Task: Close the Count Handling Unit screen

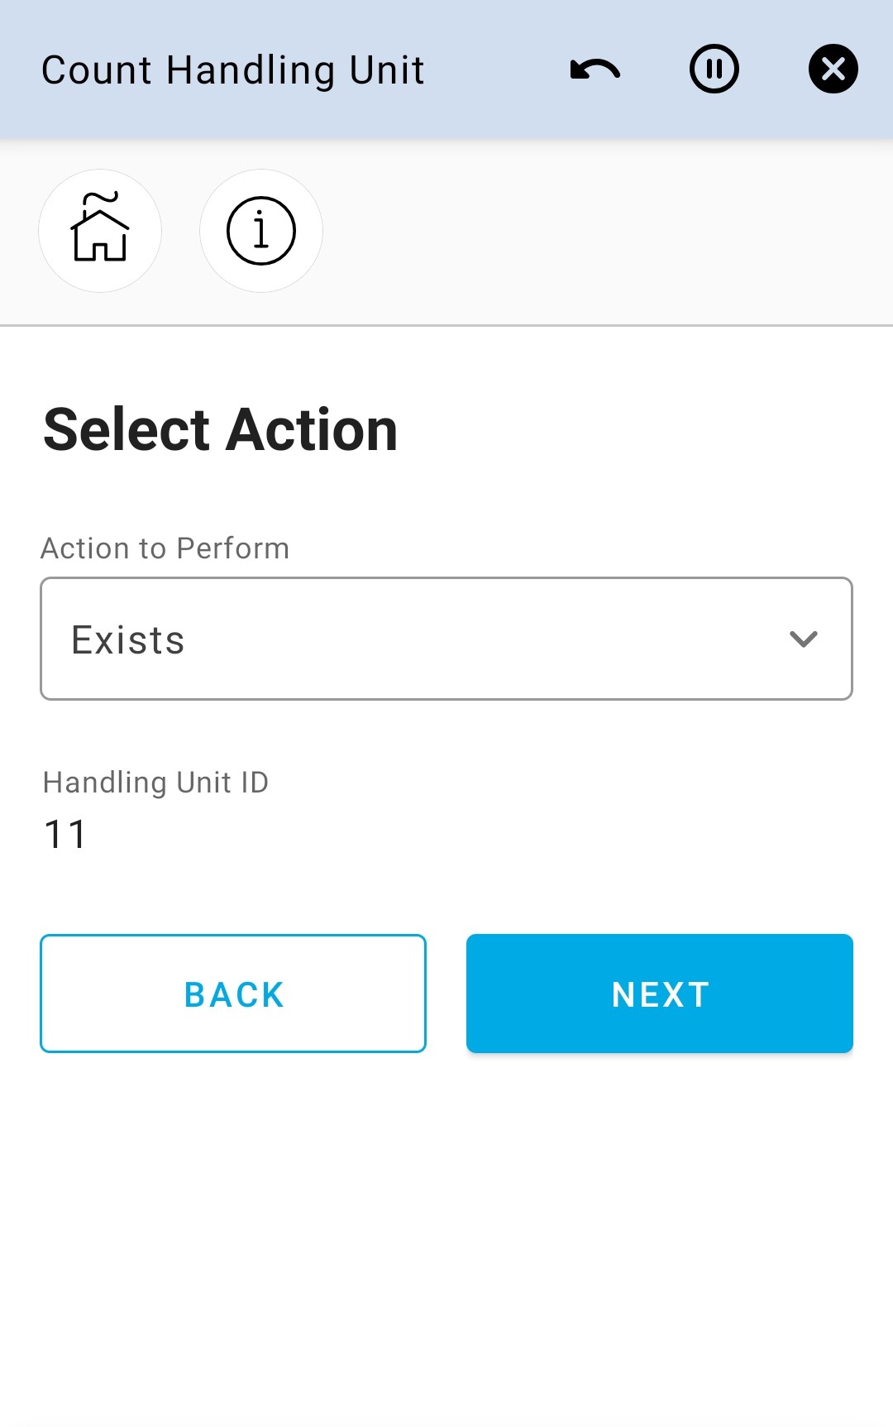Action: 833,69
